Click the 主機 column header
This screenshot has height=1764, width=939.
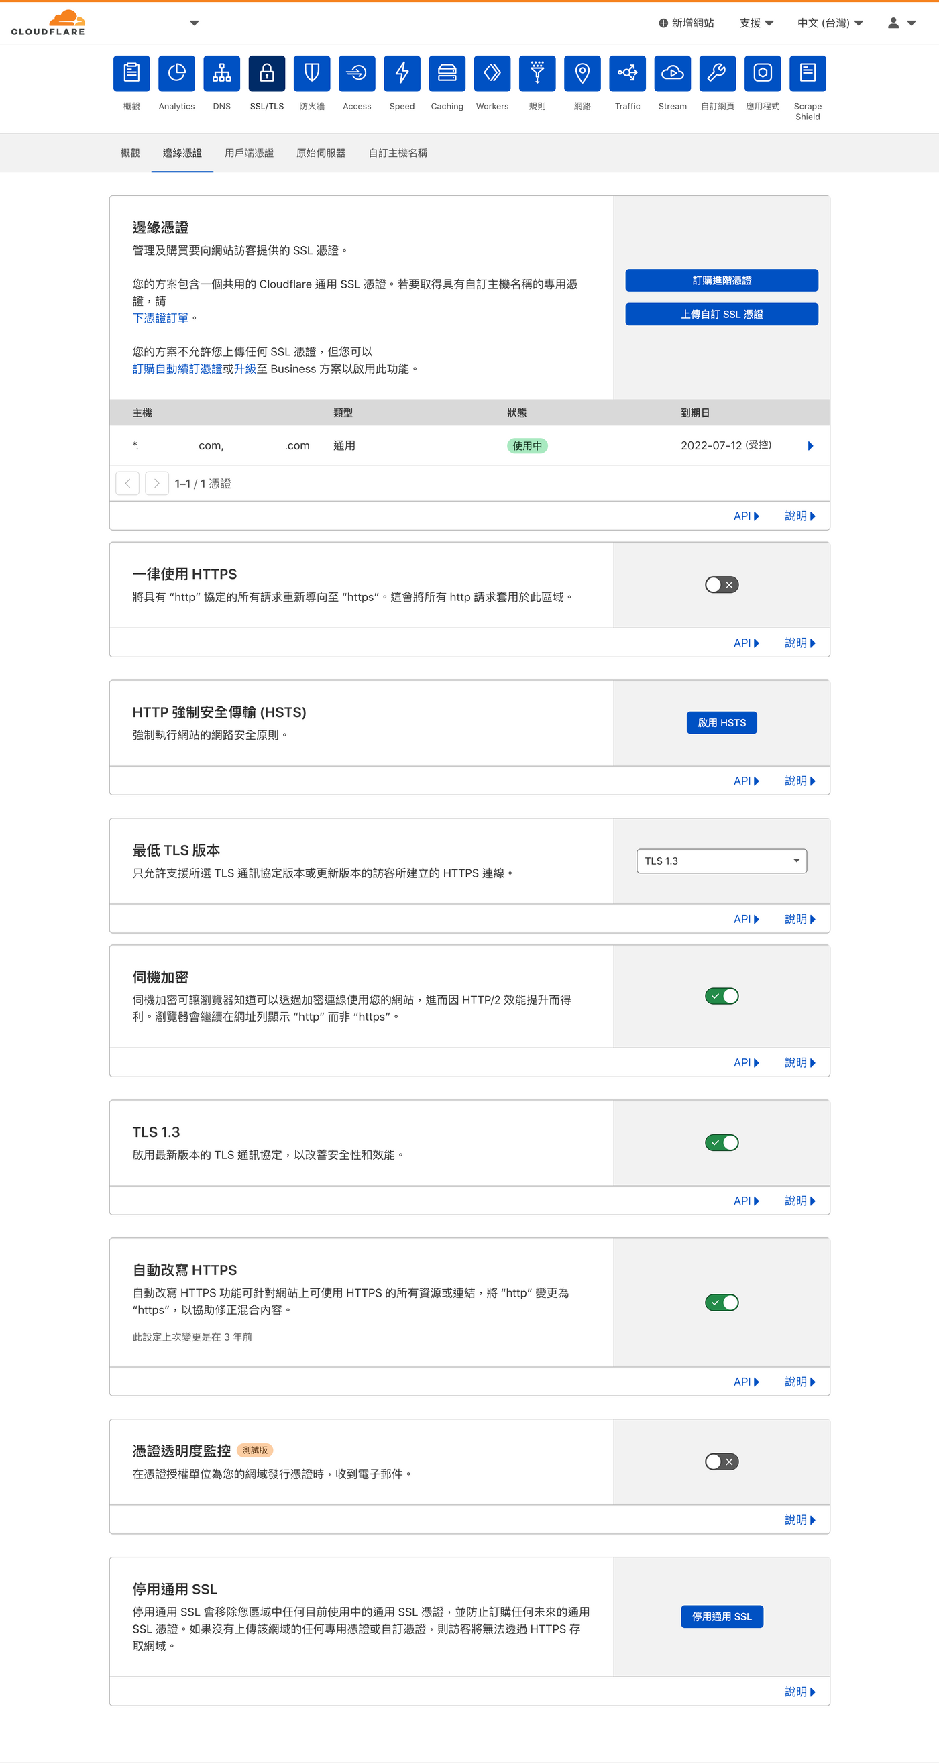tap(142, 413)
